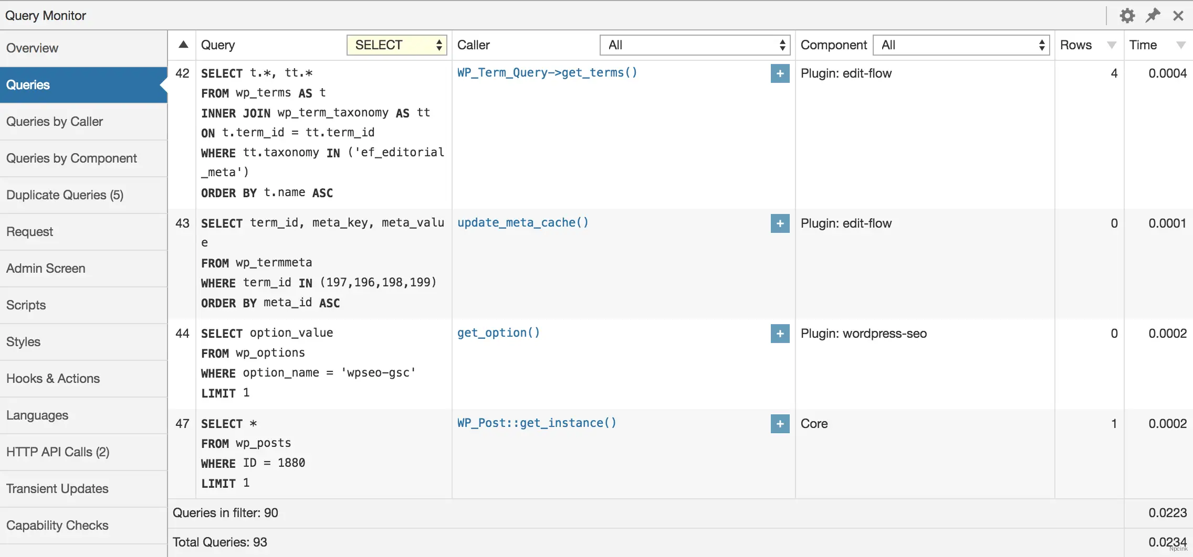Viewport: 1193px width, 557px height.
Task: View HTTP API Calls (2)
Action: (x=58, y=452)
